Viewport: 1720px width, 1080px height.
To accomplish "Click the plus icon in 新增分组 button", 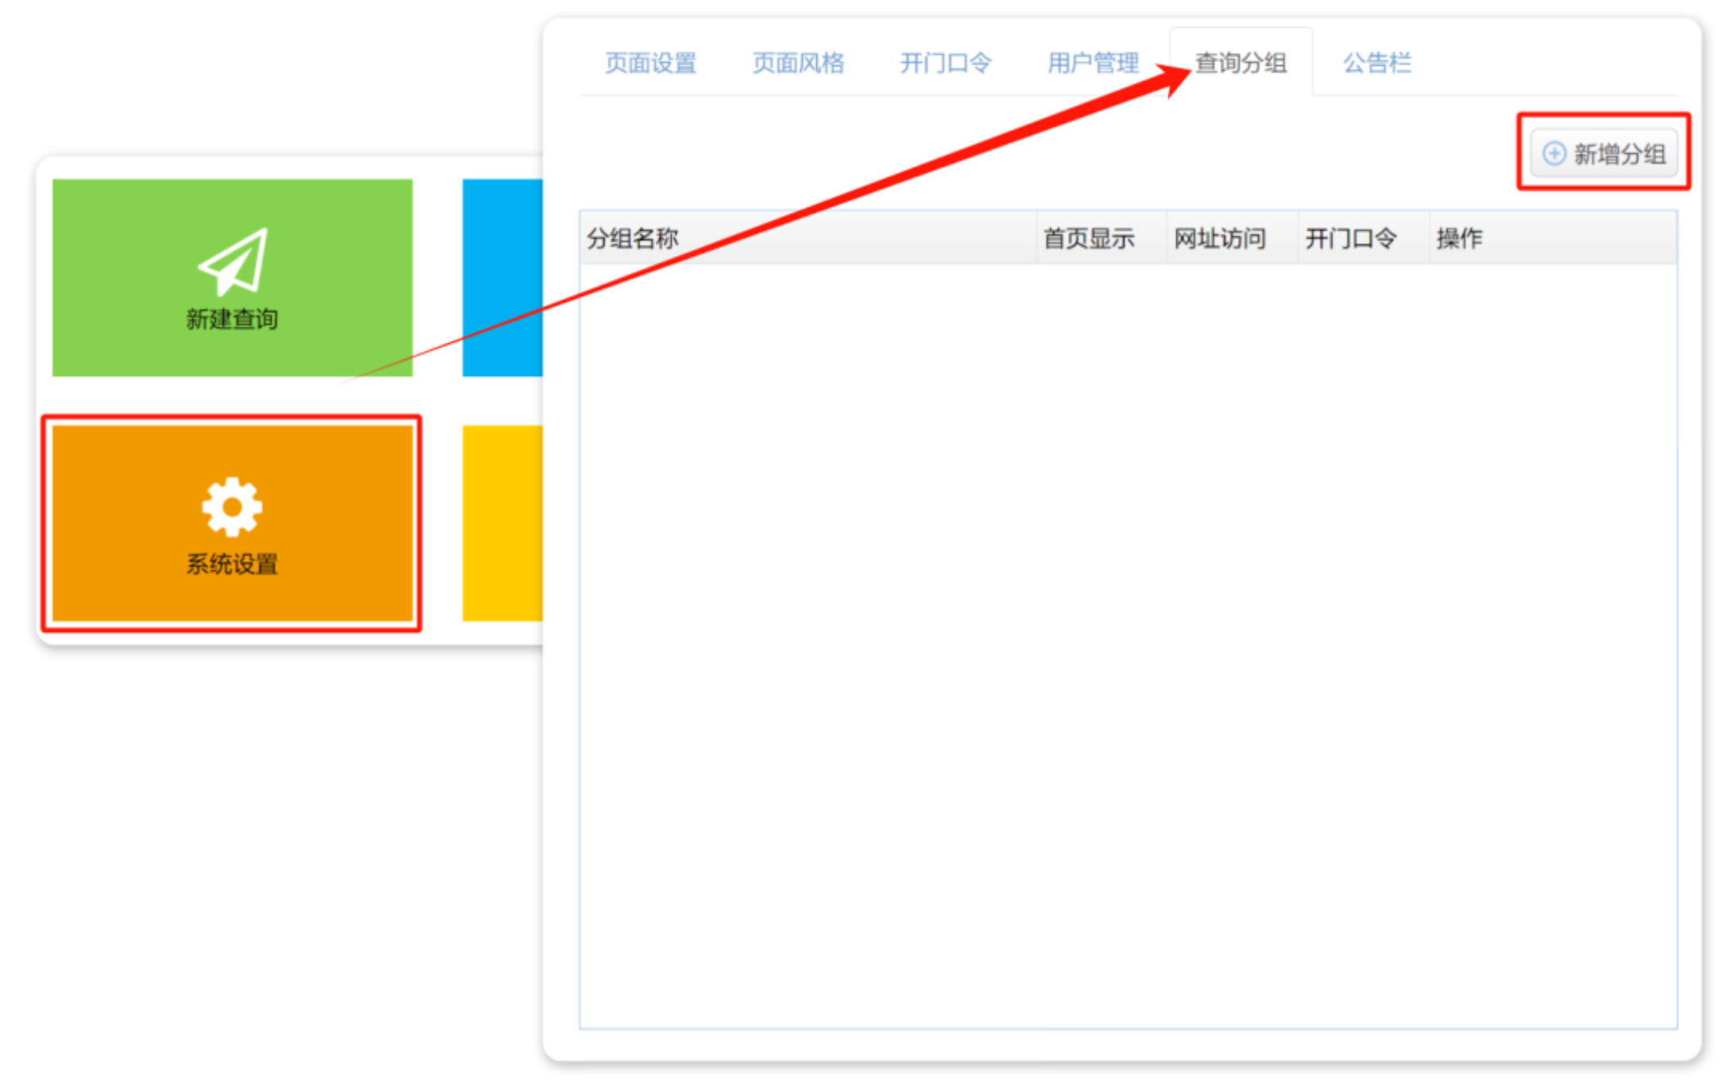I will (x=1554, y=153).
